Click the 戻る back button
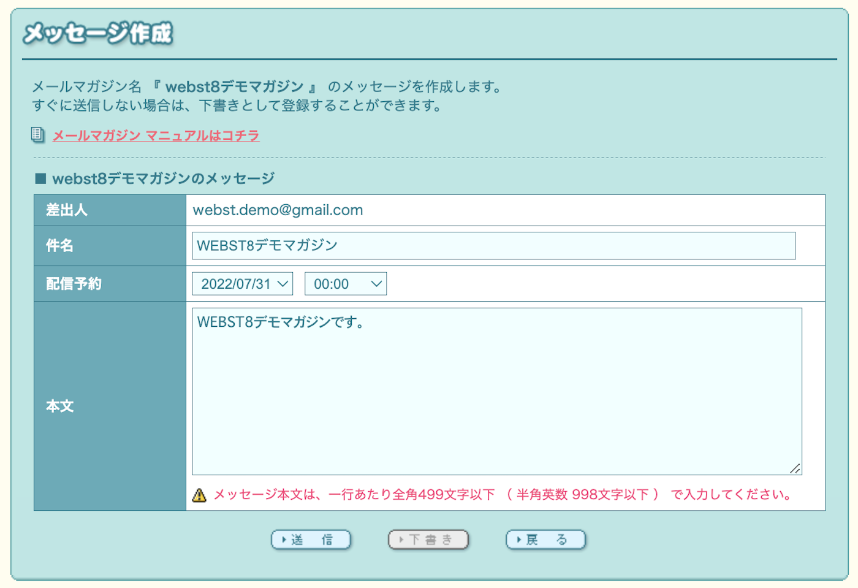This screenshot has width=858, height=588. (545, 540)
